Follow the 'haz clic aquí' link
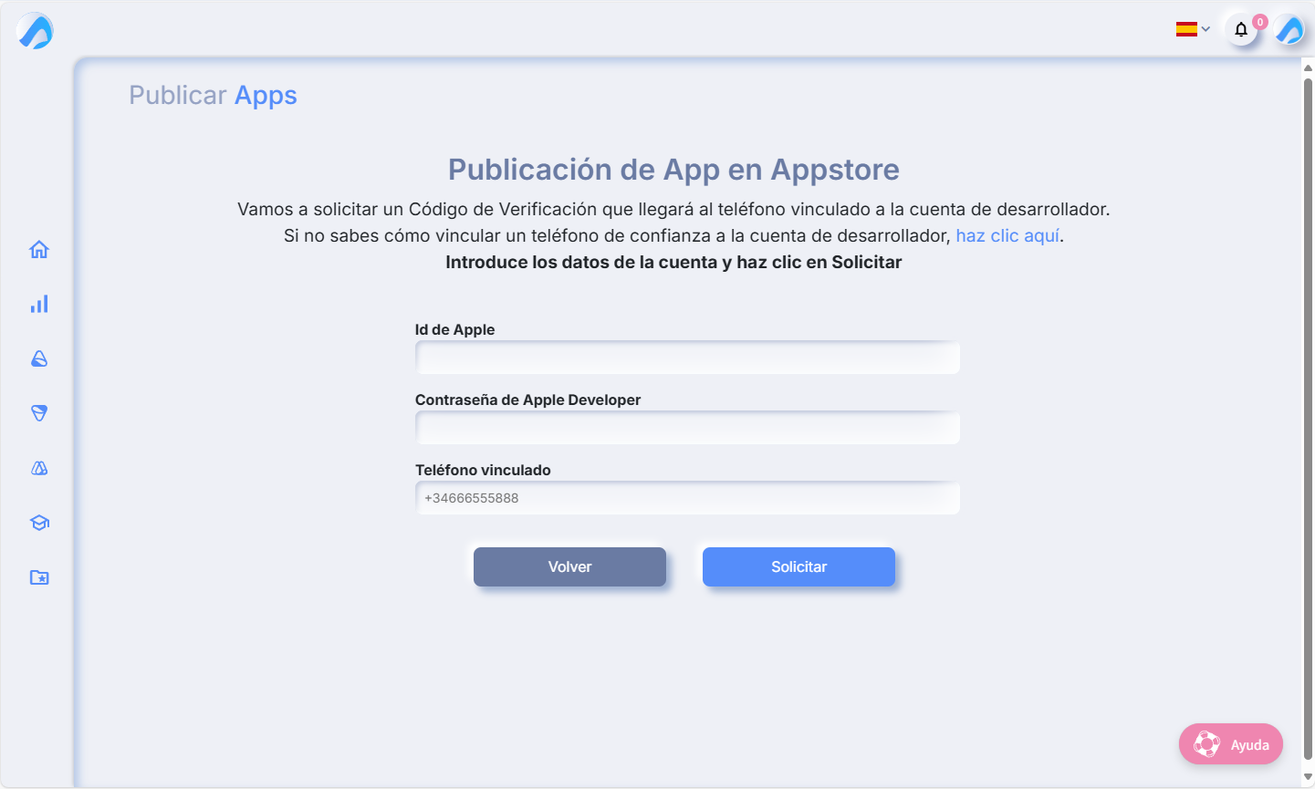This screenshot has height=789, width=1315. coord(1007,235)
